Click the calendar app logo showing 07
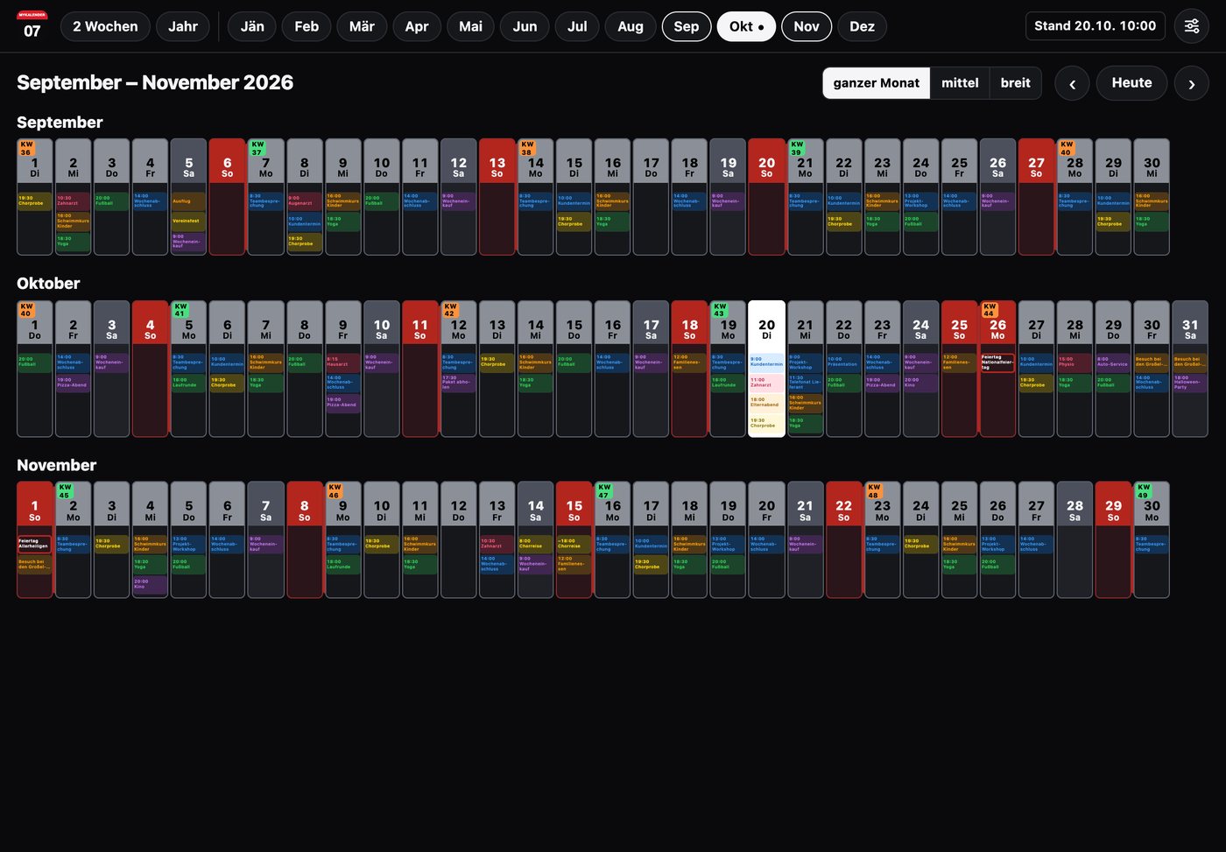 pos(32,26)
